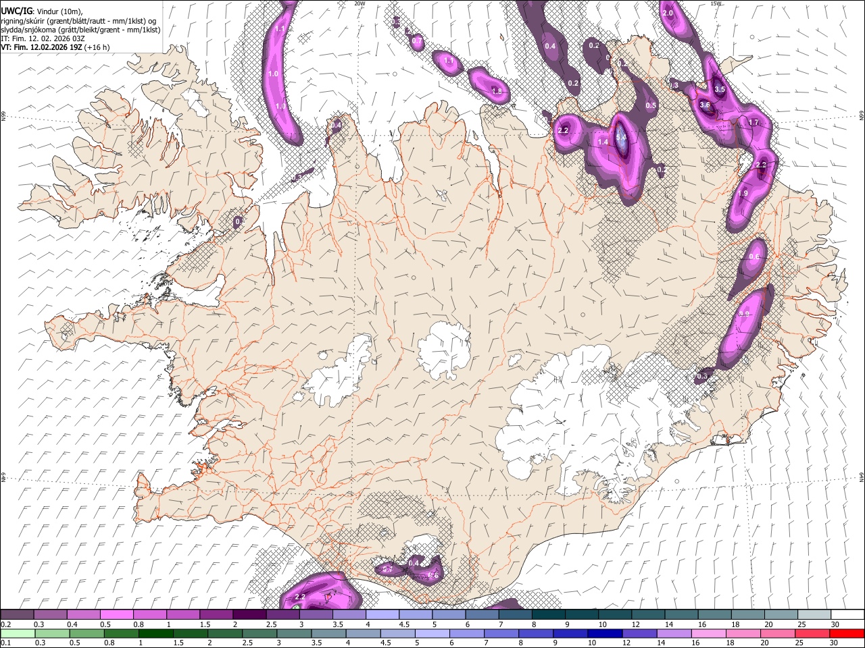Click the 0.1 label on rain scale

click(5, 643)
